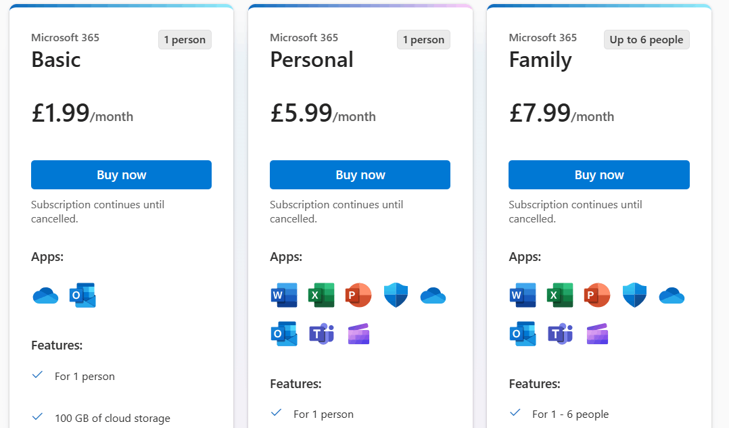The image size is (729, 428).
Task: Click the OneDrive icon in Basic plan
Action: click(x=46, y=295)
